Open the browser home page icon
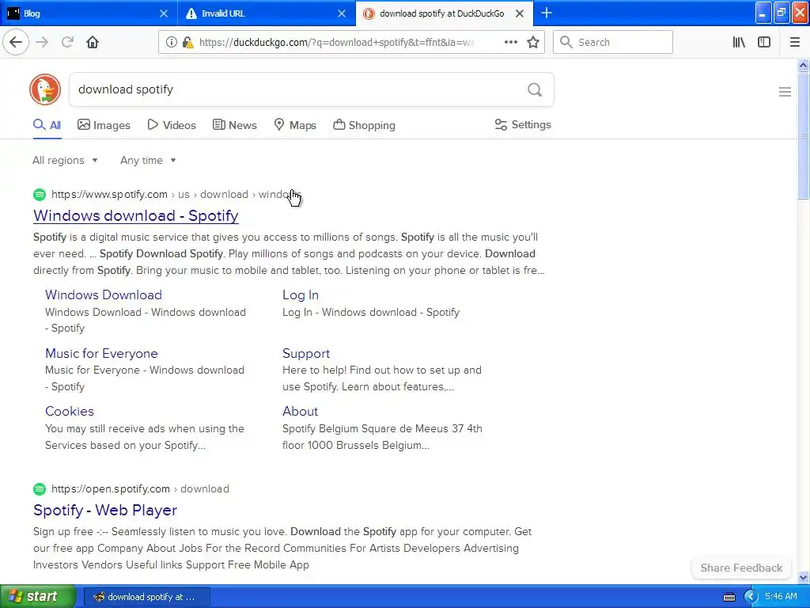Image resolution: width=810 pixels, height=608 pixels. [x=93, y=42]
